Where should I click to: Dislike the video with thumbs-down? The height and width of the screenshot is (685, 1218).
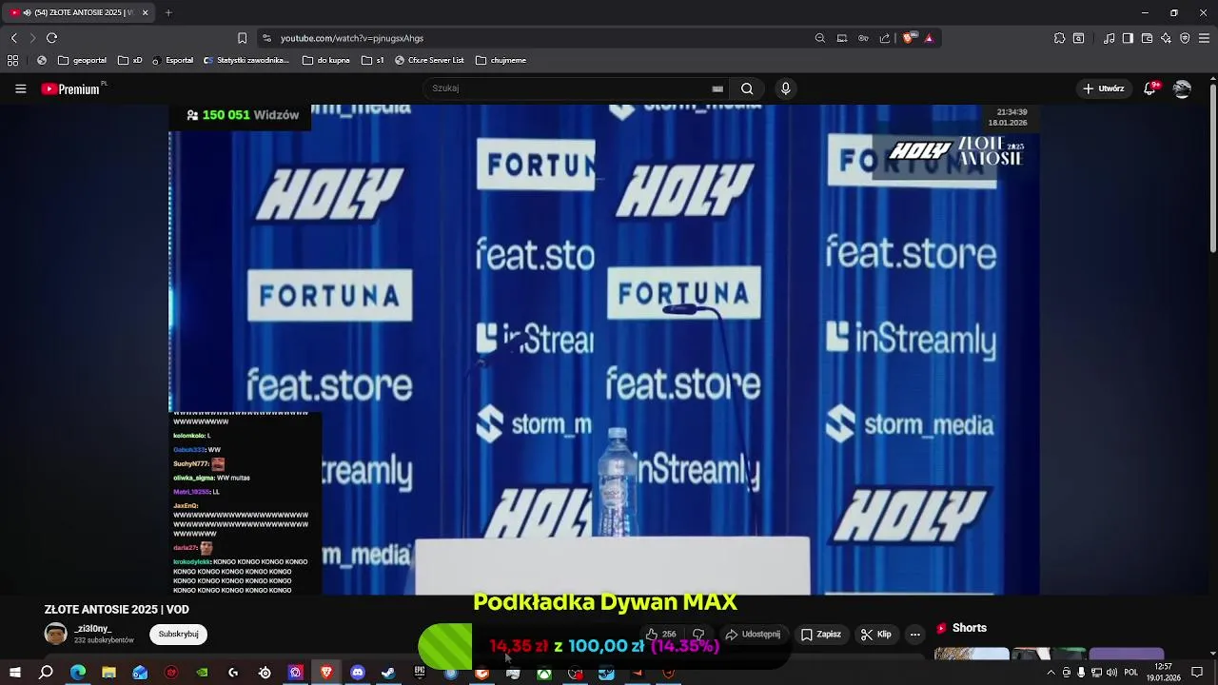point(698,635)
